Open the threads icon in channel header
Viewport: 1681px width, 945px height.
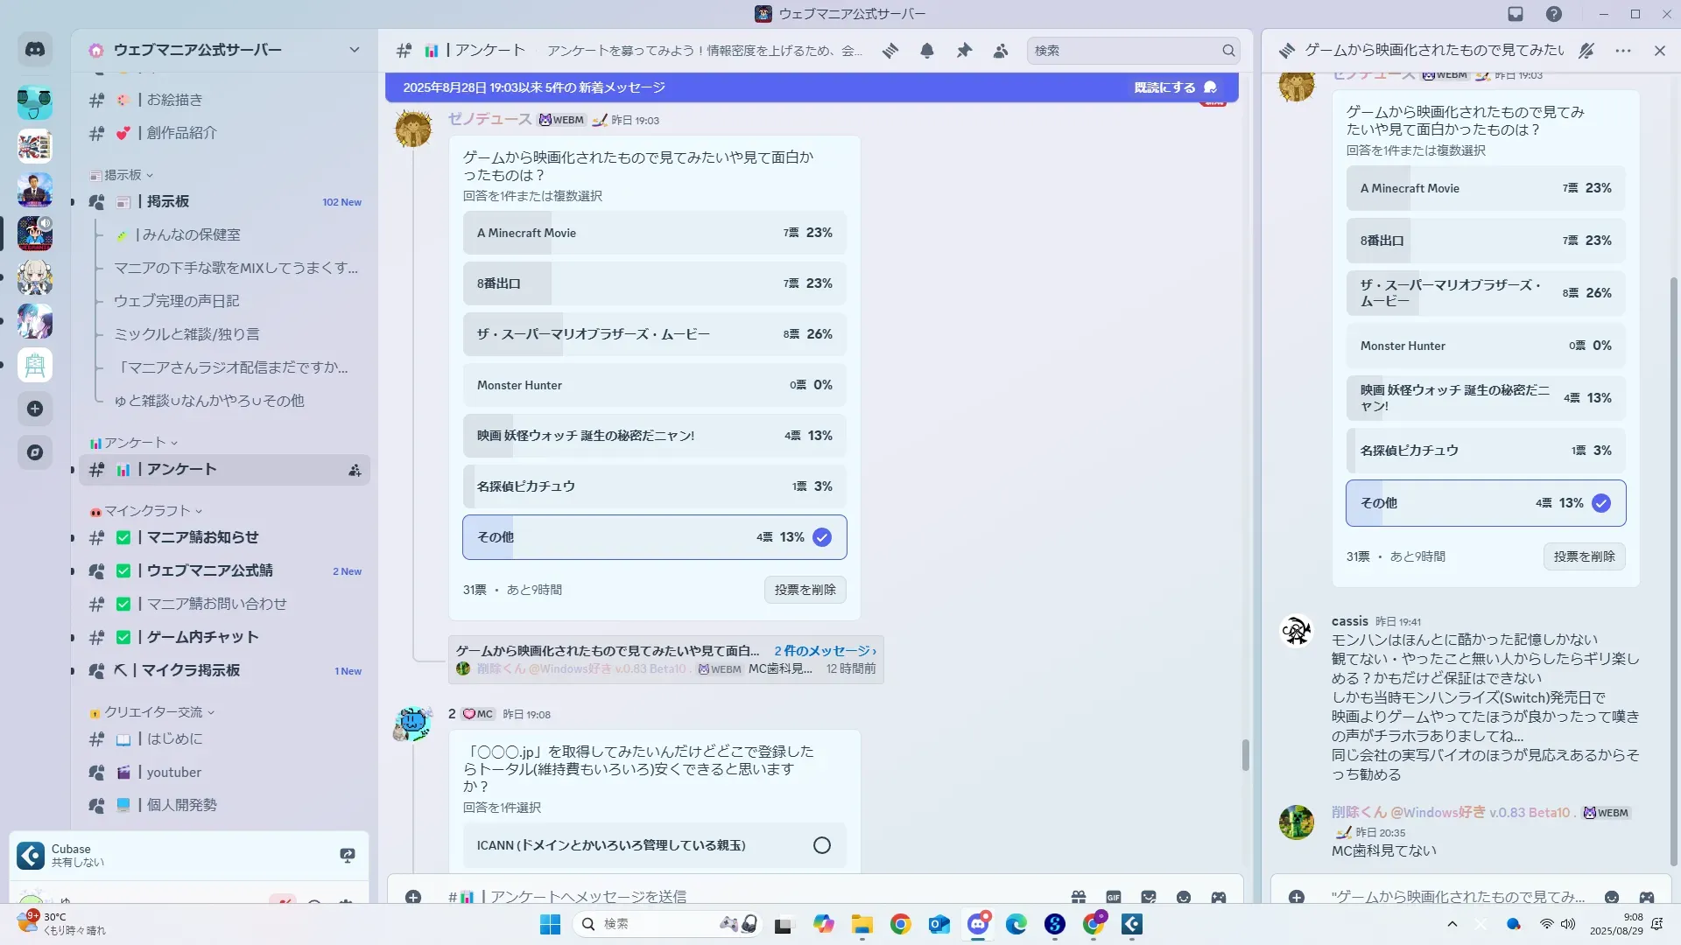coord(890,51)
